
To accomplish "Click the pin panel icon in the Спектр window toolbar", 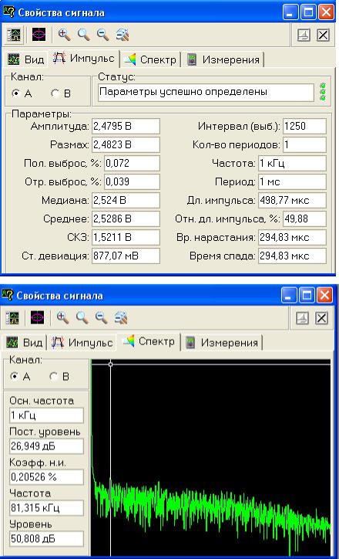I will pyautogui.click(x=302, y=318).
